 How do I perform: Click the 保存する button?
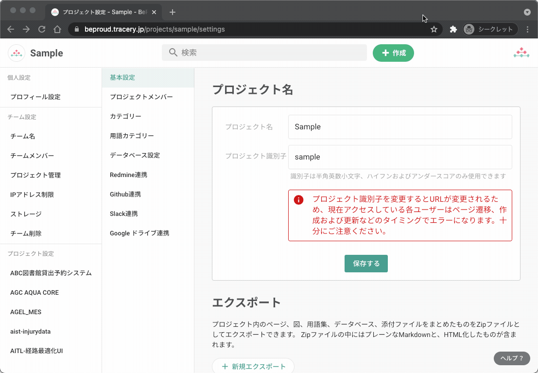(x=366, y=263)
